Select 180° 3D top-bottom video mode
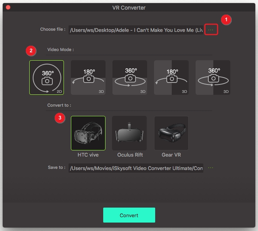This screenshot has height=231, width=258. 88,78
